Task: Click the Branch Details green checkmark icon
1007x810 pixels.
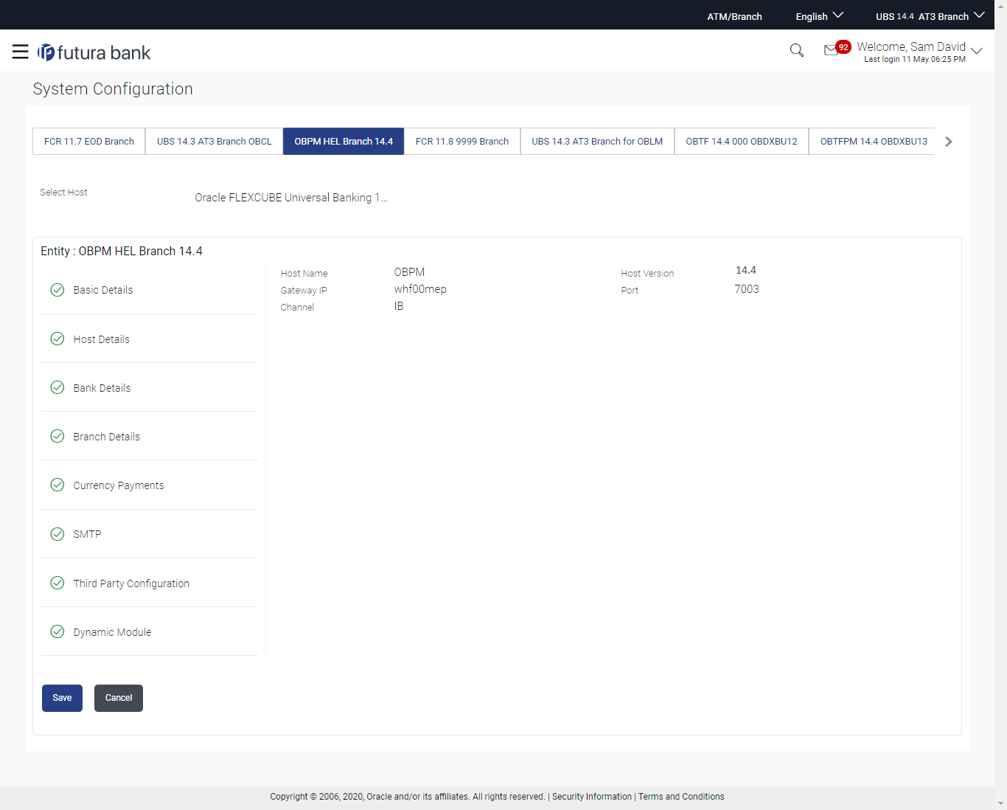Action: coord(57,436)
